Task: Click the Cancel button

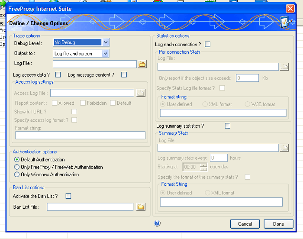Action: [x=245, y=224]
